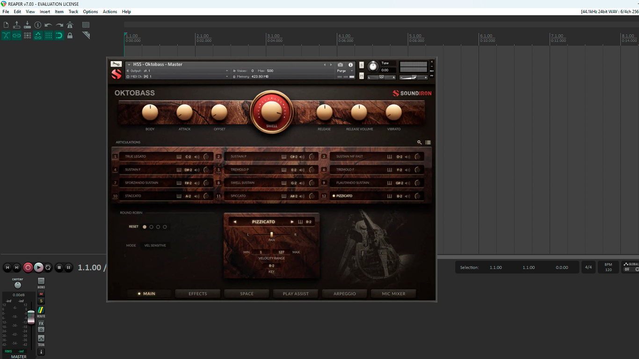Click speaker icon on Sustain P row
The height and width of the screenshot is (359, 639).
(x=302, y=157)
